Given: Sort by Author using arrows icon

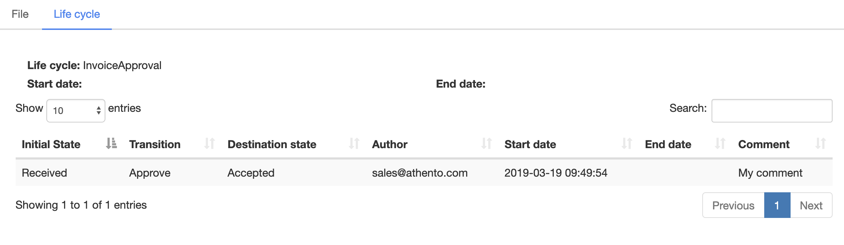Looking at the screenshot, I should point(486,144).
